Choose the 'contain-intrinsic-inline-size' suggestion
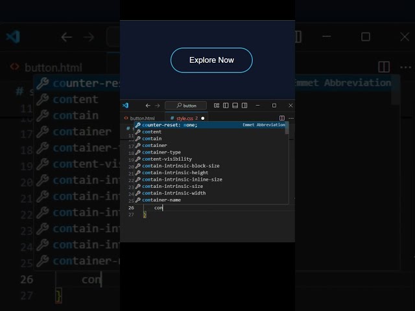415x311 pixels. pyautogui.click(x=209, y=179)
